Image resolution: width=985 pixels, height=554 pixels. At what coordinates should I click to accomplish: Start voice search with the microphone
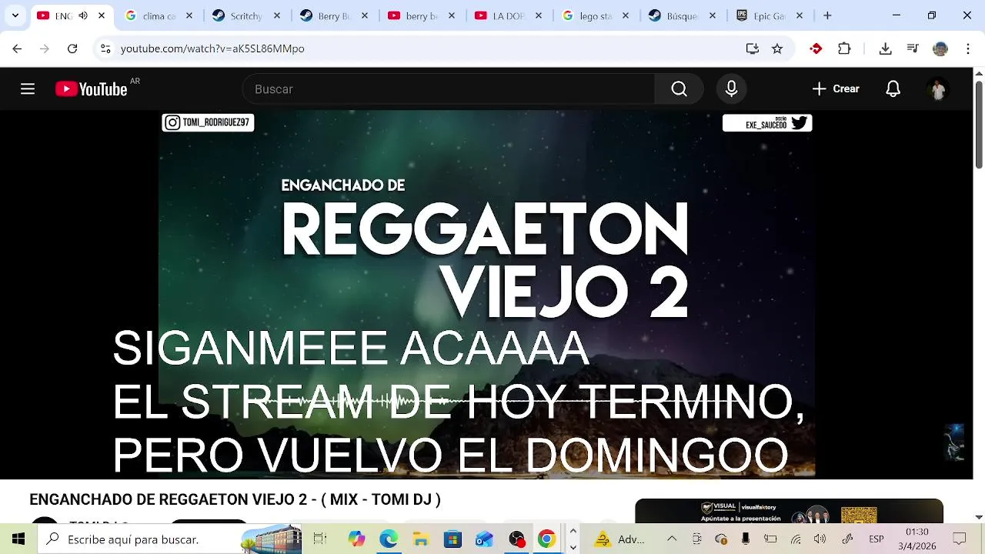click(x=731, y=89)
